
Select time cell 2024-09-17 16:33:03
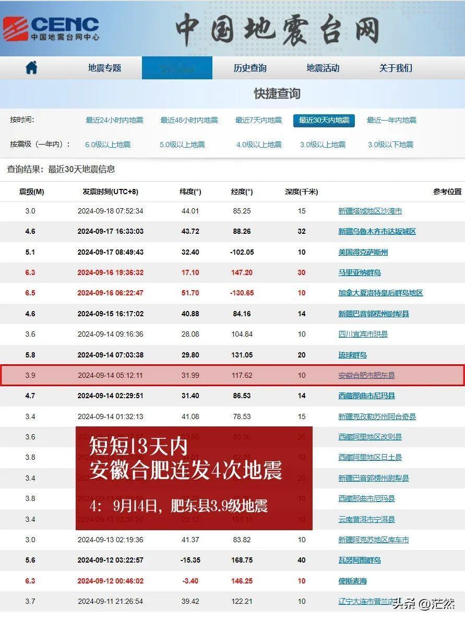click(x=110, y=231)
